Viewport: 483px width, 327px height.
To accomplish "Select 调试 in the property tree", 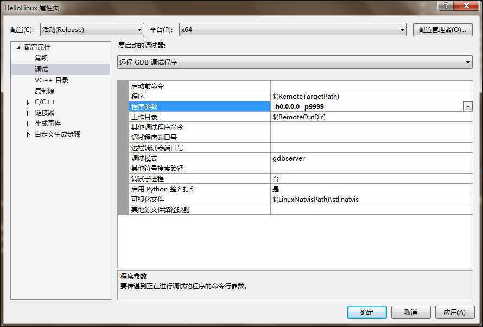I will pos(41,69).
